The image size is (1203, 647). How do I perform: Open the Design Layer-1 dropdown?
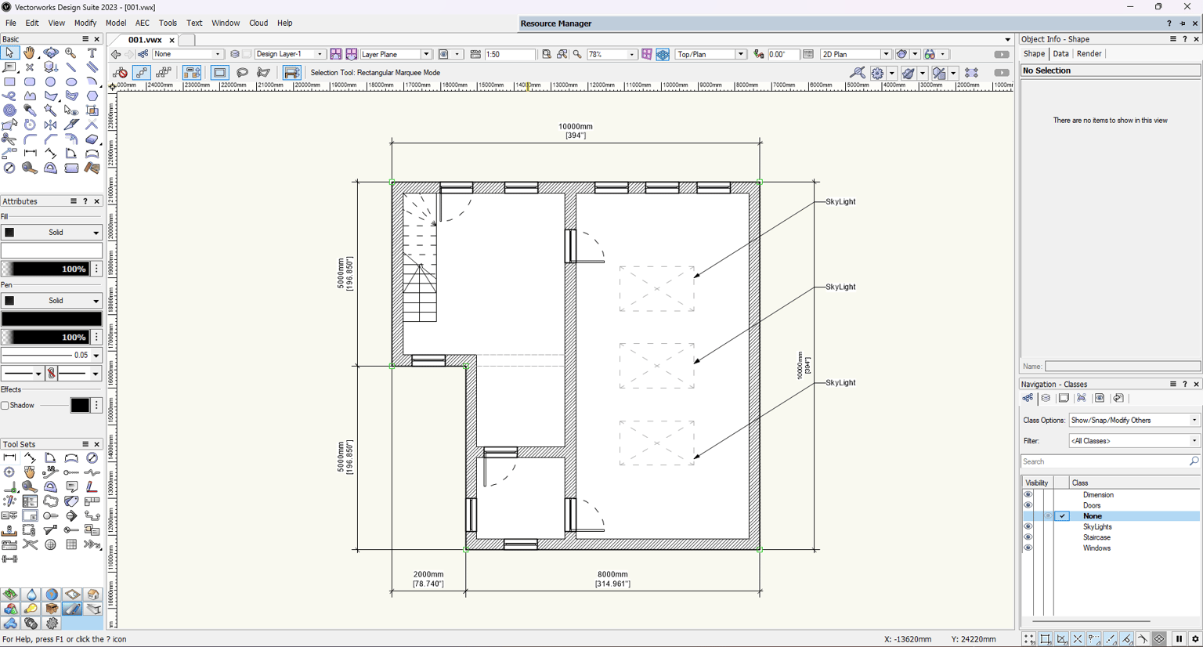pos(289,54)
